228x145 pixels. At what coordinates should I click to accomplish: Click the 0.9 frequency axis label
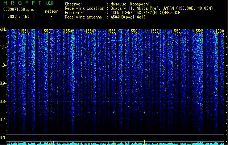tap(3, 83)
